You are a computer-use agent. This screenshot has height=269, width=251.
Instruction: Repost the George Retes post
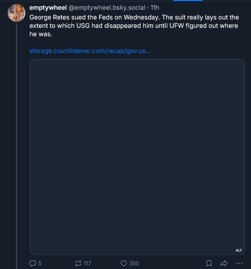[x=79, y=263]
